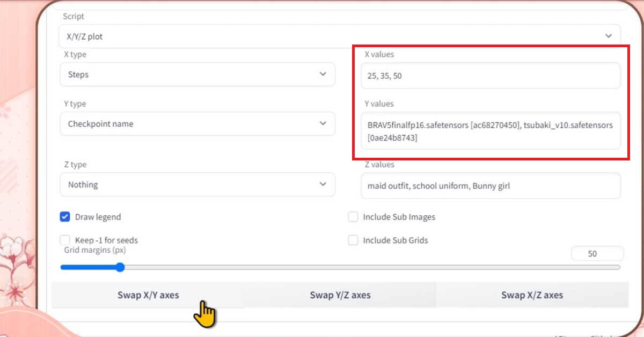Open the Script selector showing X/Y/Z plot
The image size is (644, 337).
pyautogui.click(x=322, y=36)
